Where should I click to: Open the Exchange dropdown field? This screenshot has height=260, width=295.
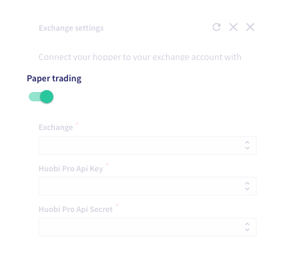coord(147,145)
